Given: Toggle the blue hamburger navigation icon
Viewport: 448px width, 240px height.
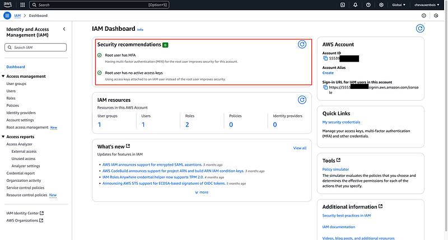Looking at the screenshot, I should click(7, 16).
